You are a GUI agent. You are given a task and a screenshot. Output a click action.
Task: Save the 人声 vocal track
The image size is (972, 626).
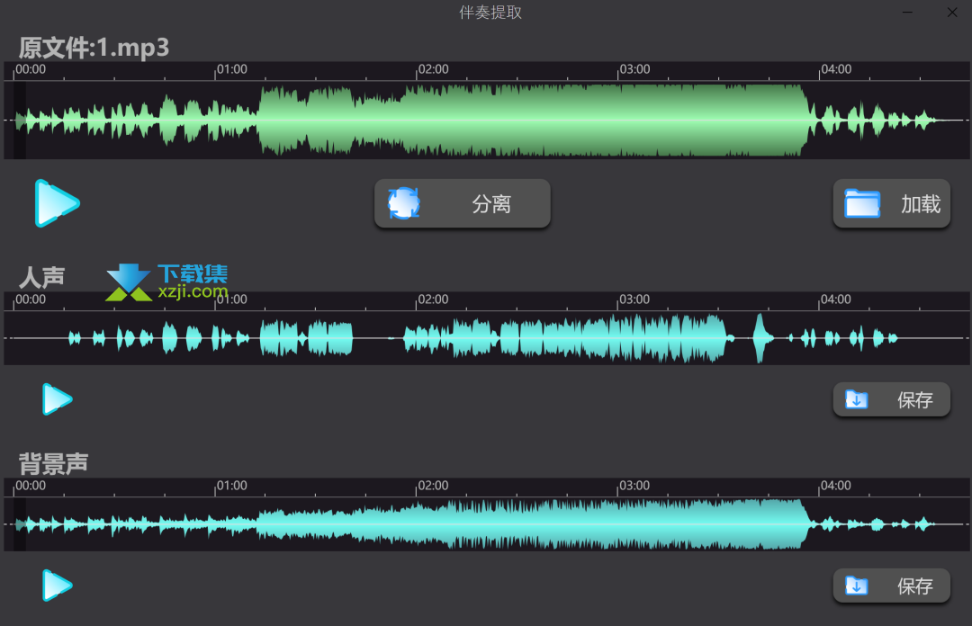(891, 400)
